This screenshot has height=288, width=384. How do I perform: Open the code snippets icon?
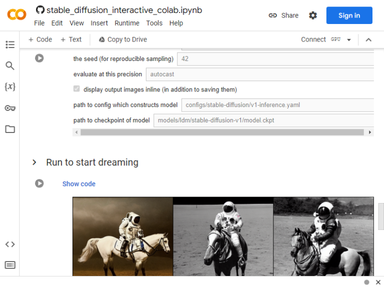point(10,244)
